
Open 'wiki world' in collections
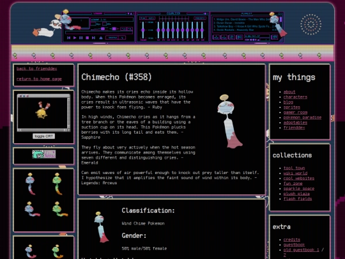tap(295, 173)
